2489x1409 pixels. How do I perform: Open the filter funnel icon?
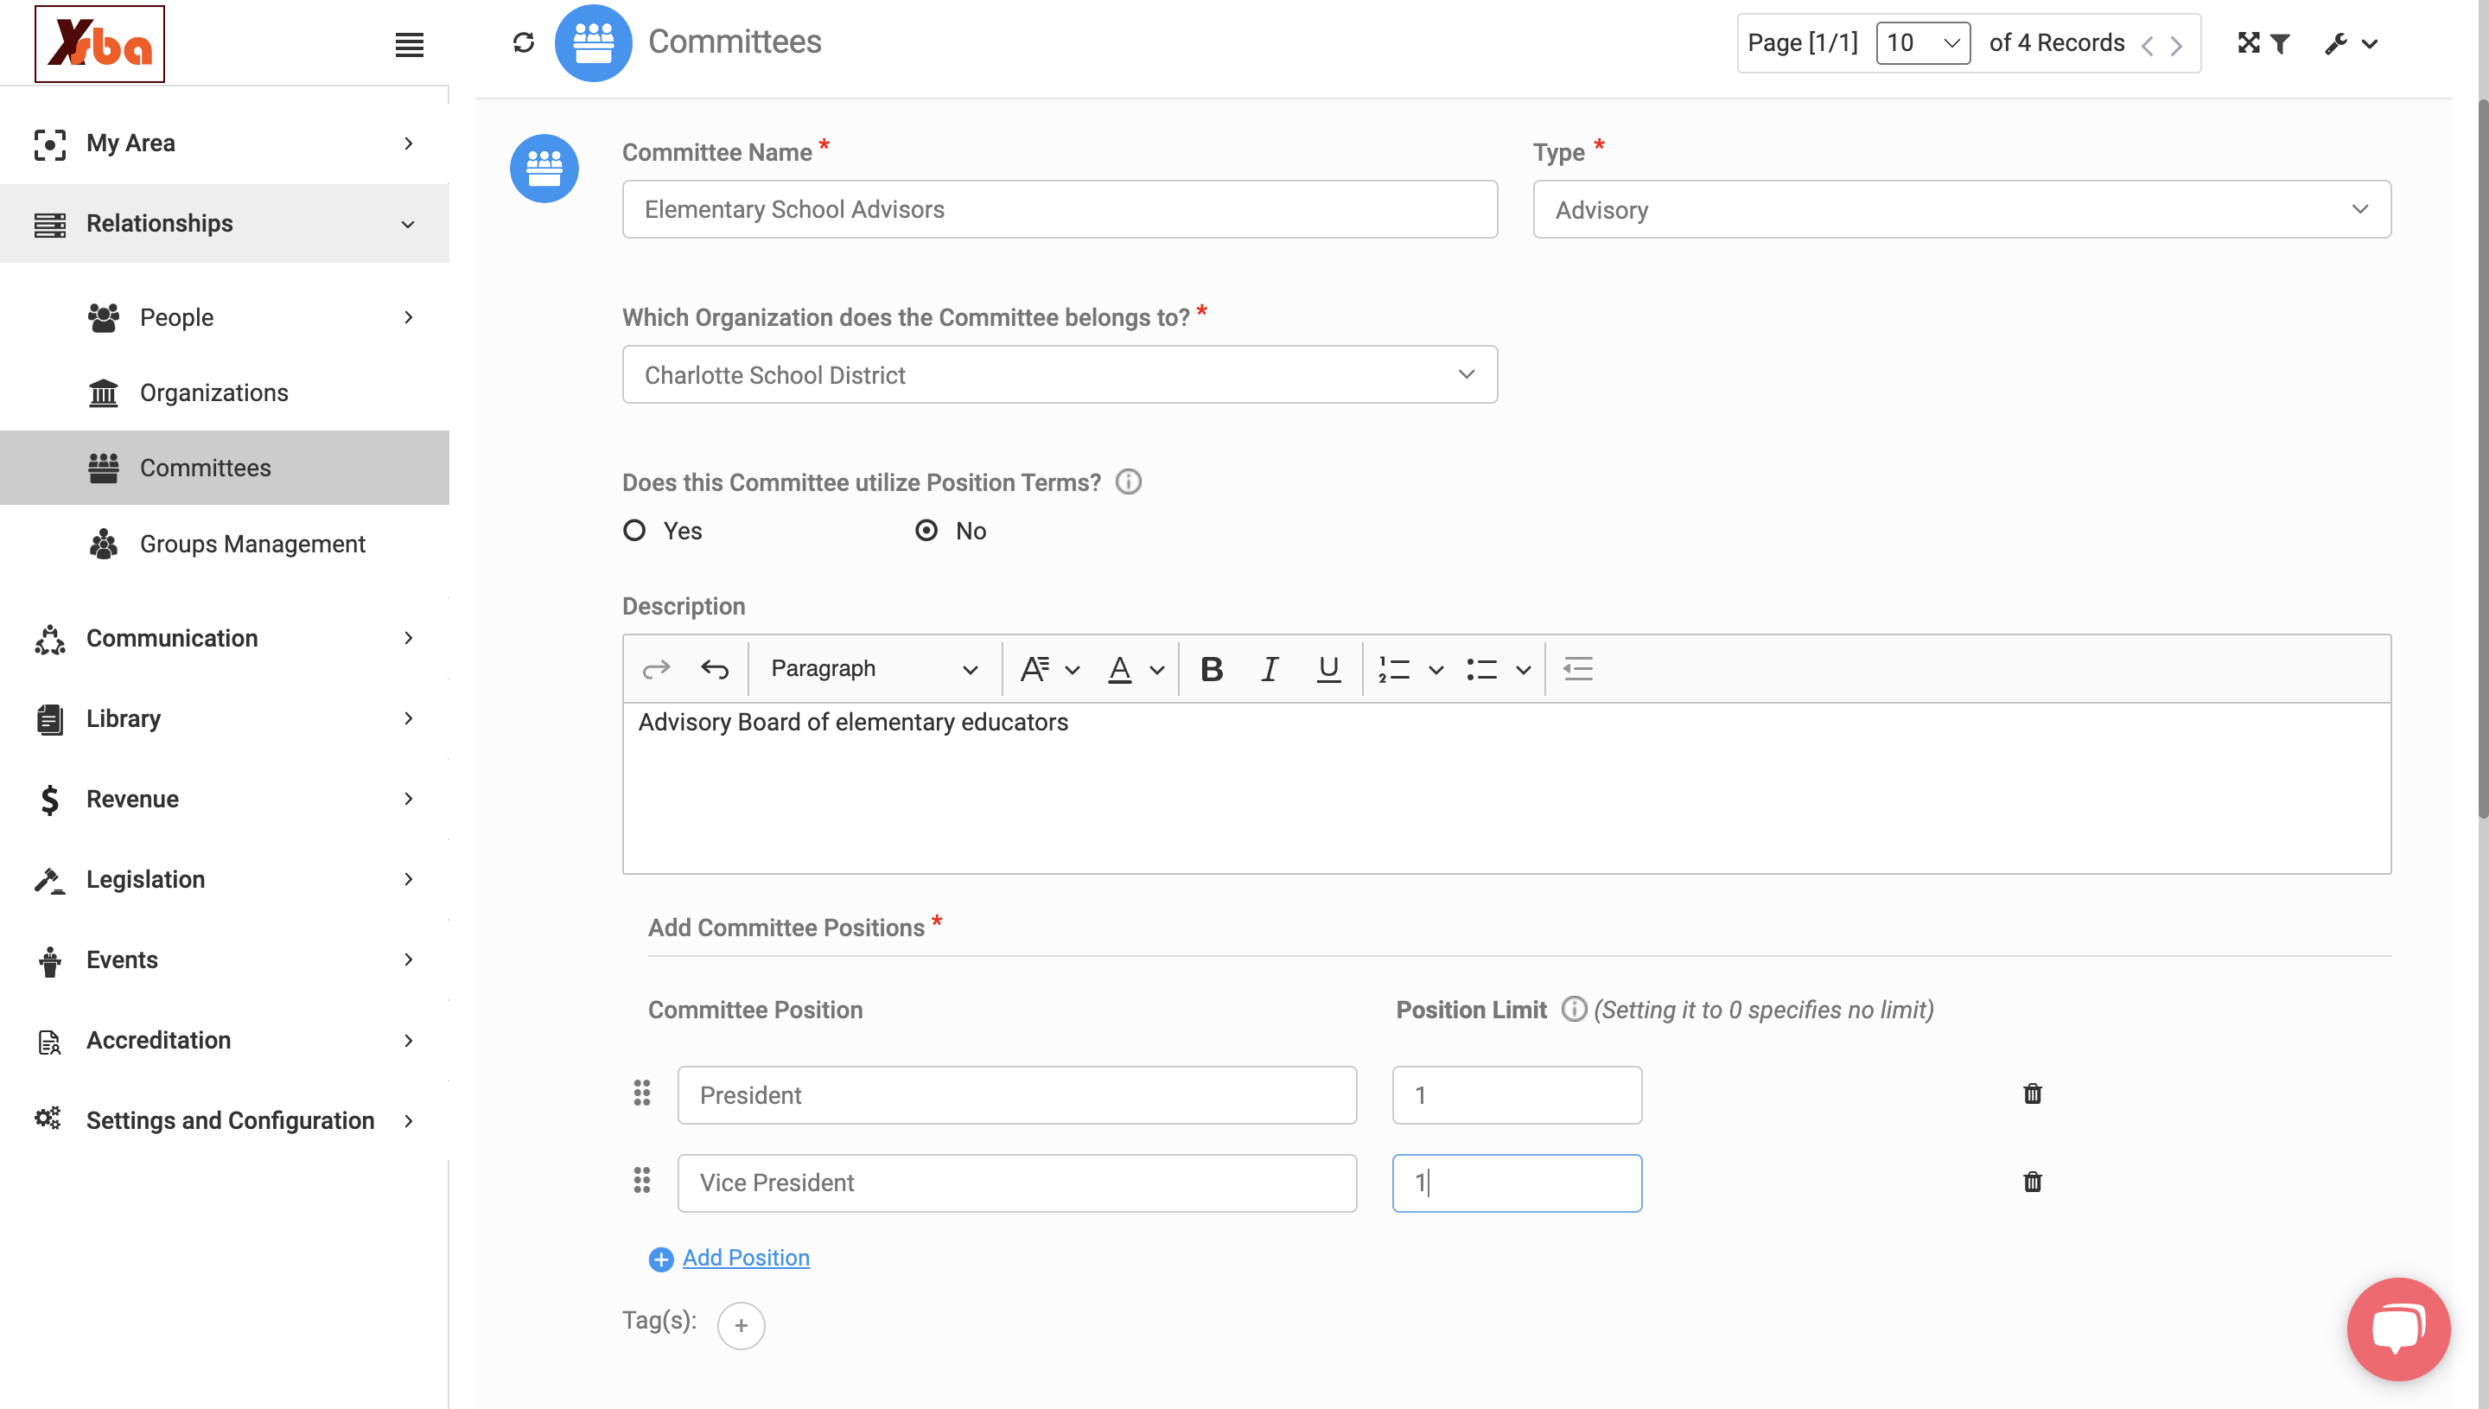pos(2280,43)
